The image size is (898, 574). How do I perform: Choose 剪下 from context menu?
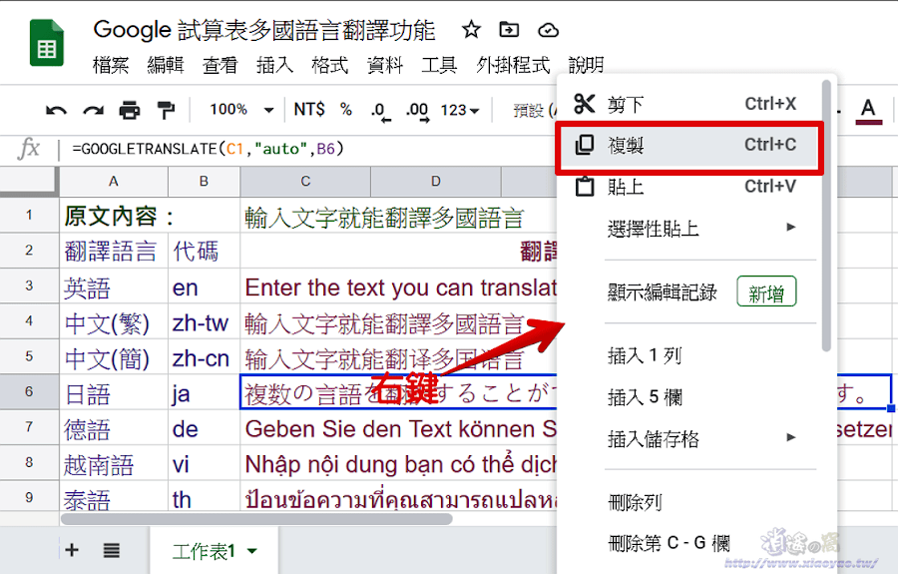click(x=686, y=104)
